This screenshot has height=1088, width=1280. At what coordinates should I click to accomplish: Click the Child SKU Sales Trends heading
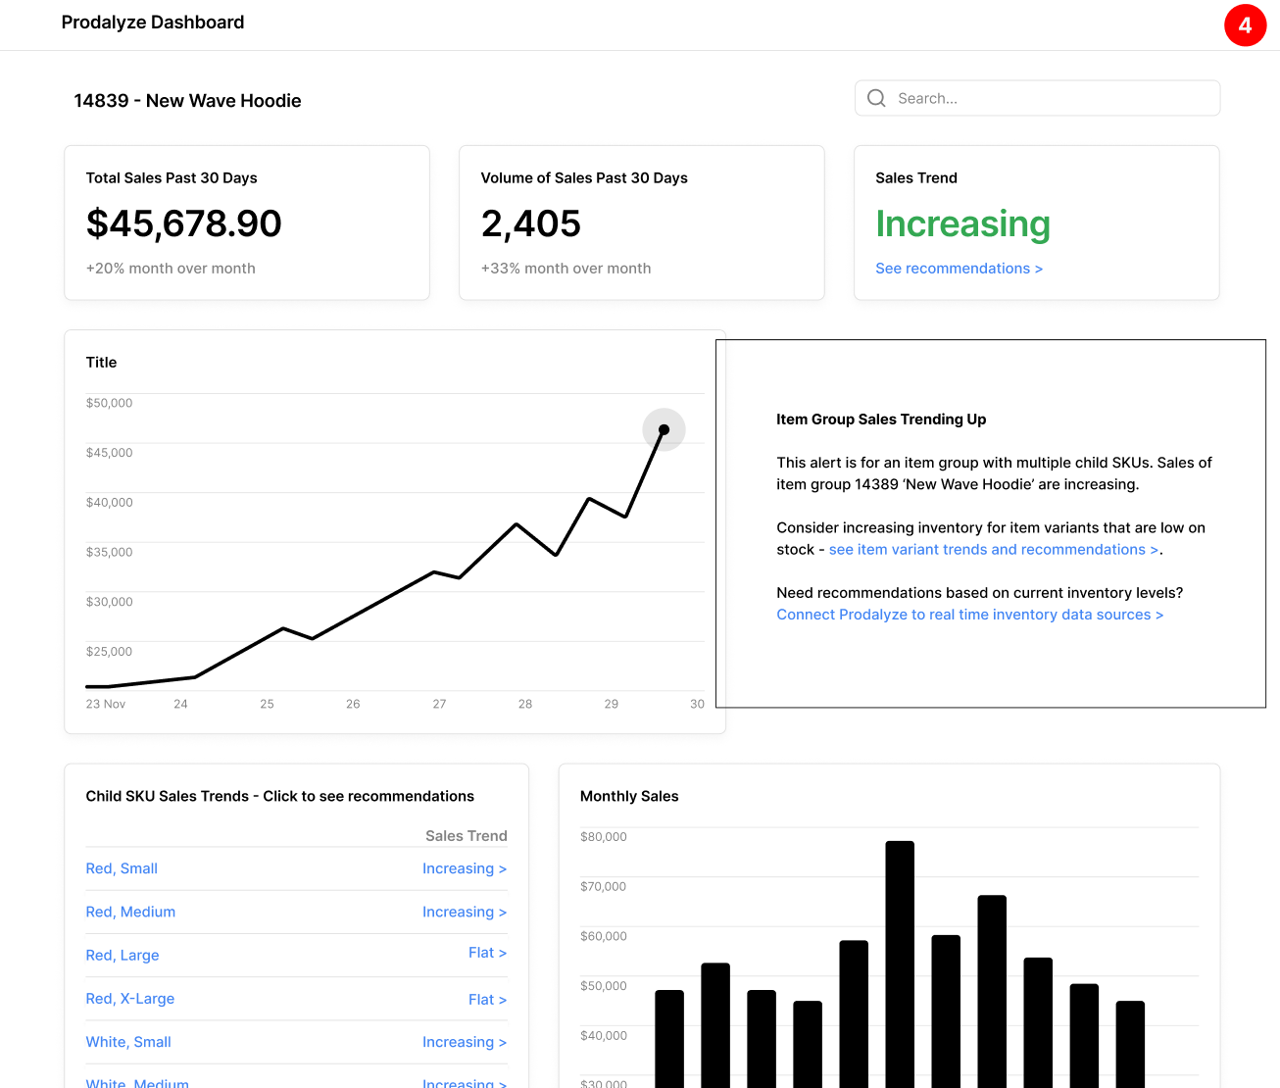279,796
